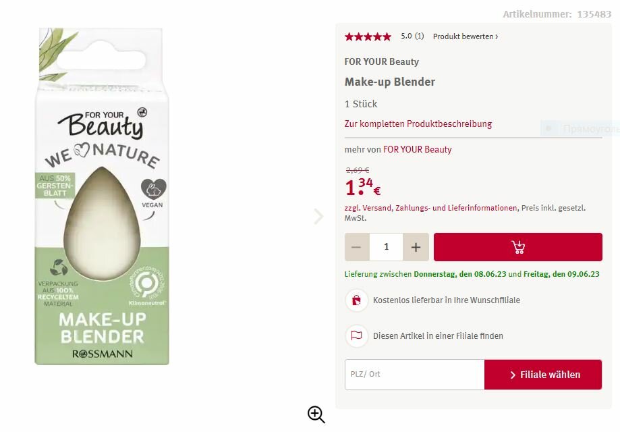Open the Produkt bewerten link
The image size is (620, 432).
coord(466,36)
